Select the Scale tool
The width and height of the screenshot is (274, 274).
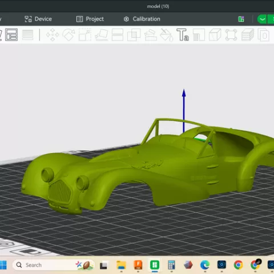pos(85,35)
